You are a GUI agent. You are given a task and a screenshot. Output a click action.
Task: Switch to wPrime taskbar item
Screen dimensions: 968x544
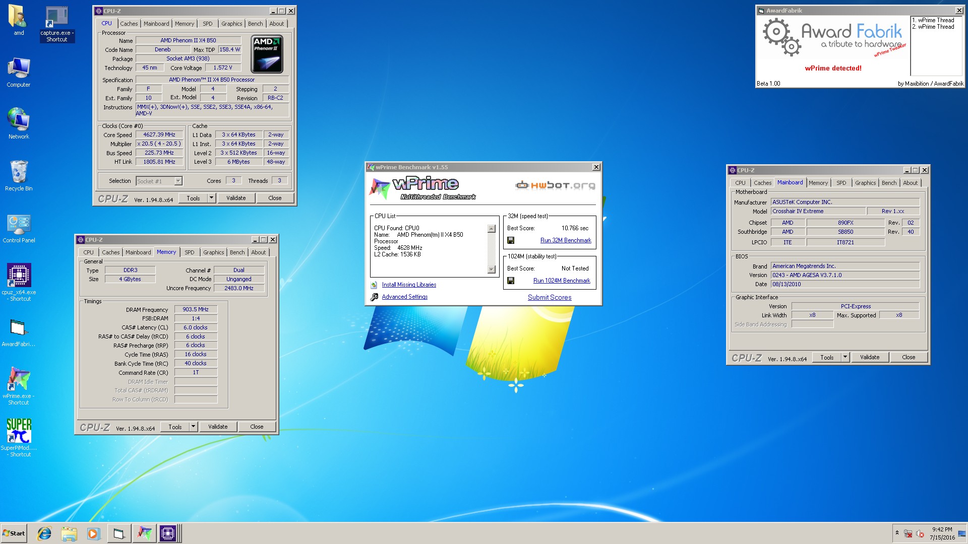pos(144,533)
